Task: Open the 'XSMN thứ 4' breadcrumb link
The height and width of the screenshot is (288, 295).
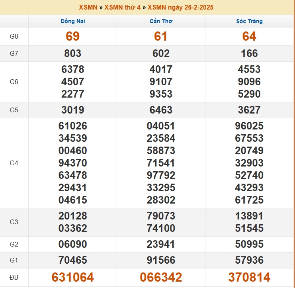Action: [x=123, y=7]
